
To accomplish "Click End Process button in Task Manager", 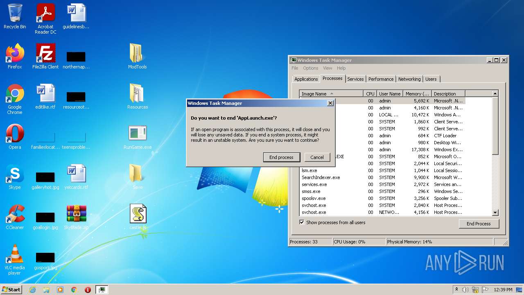I will click(x=479, y=224).
